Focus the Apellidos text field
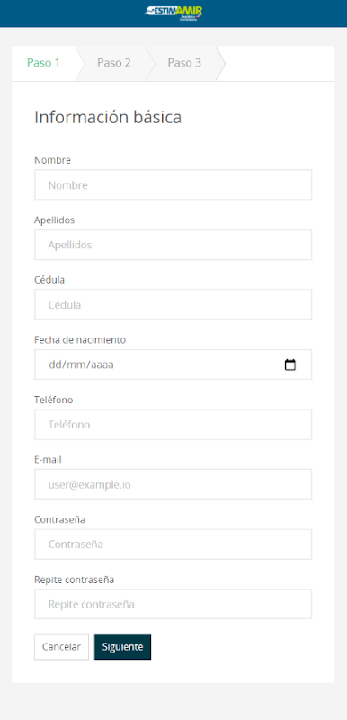 point(173,245)
